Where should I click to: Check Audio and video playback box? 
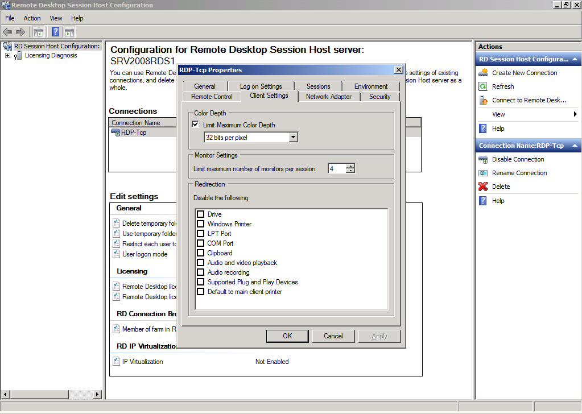click(201, 262)
